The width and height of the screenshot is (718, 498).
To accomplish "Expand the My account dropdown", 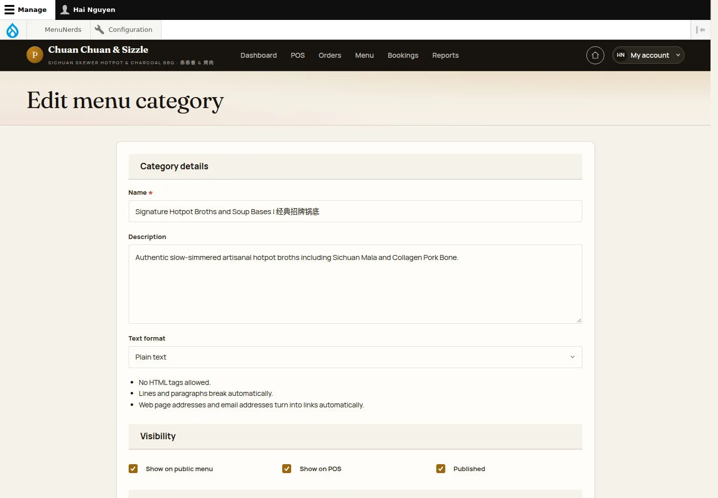I will tap(648, 55).
